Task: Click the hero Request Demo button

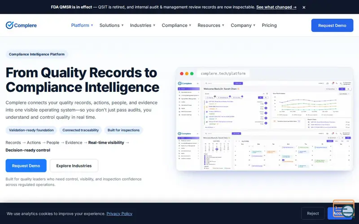Action: click(x=26, y=166)
